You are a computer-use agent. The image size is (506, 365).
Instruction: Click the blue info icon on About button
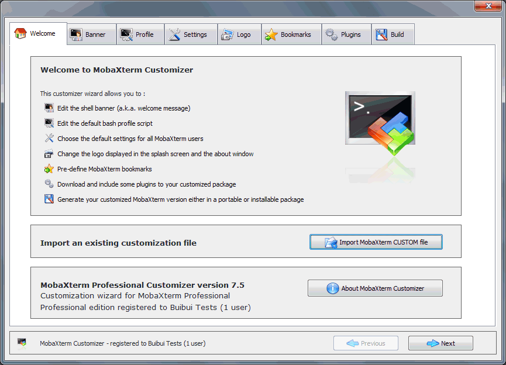point(333,288)
